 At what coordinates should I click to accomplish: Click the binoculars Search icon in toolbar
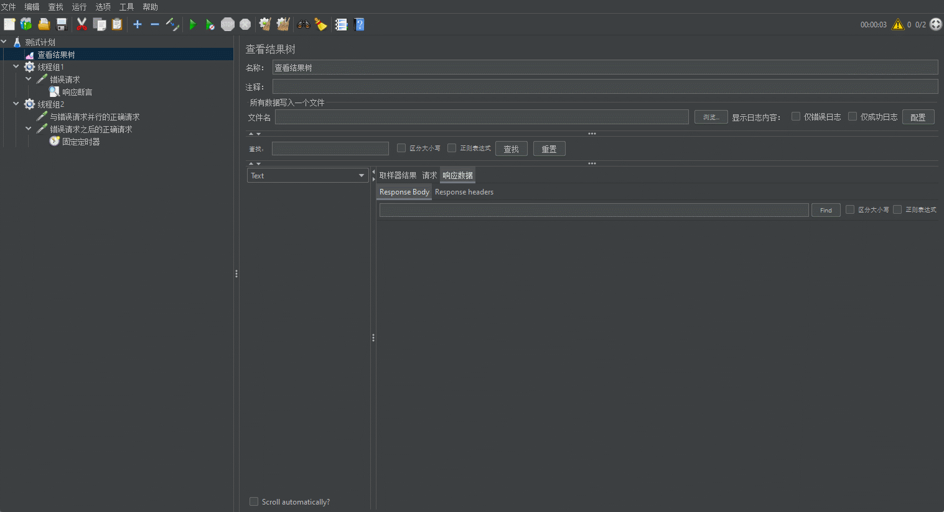tap(304, 24)
